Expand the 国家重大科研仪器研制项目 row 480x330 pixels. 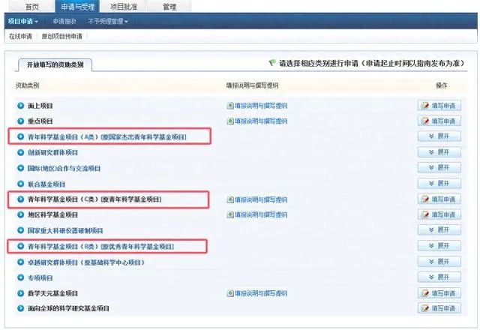pos(439,230)
